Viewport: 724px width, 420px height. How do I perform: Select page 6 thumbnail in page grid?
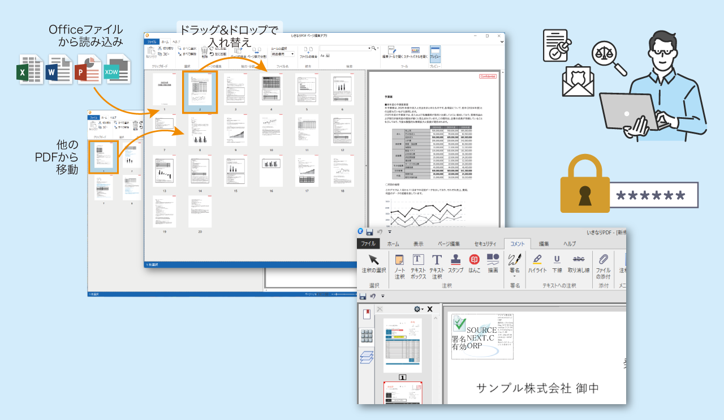[342, 90]
